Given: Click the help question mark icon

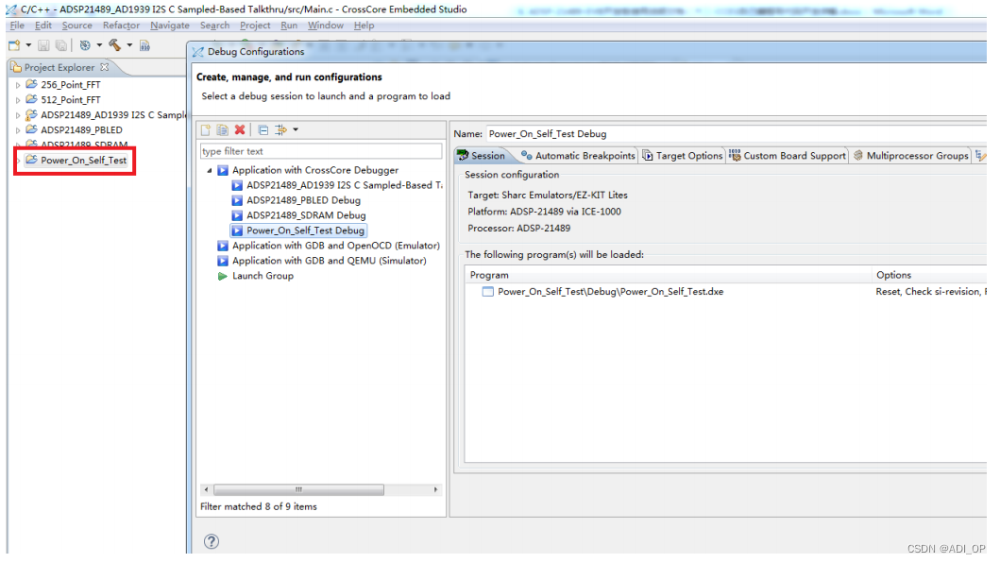Looking at the screenshot, I should tap(212, 541).
